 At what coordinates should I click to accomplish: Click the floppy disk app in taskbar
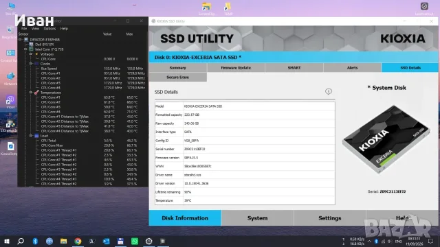tap(120, 241)
